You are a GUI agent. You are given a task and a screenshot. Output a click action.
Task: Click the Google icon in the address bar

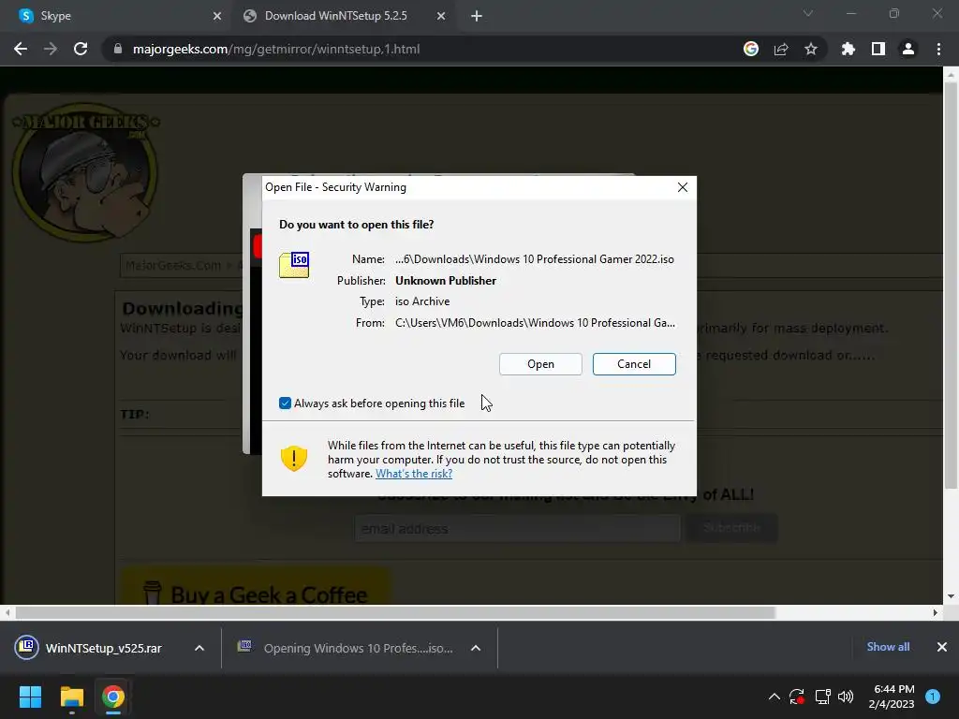click(x=751, y=49)
